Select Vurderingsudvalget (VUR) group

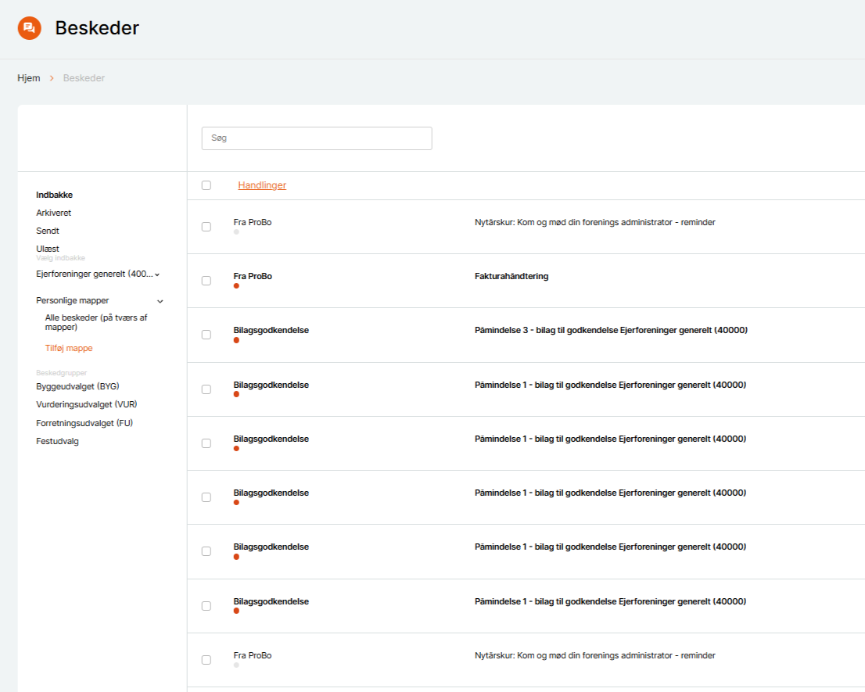pyautogui.click(x=87, y=404)
